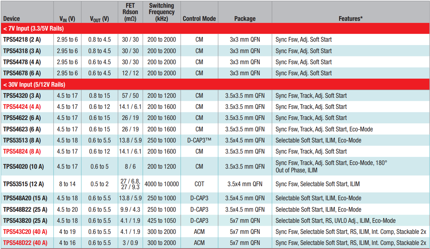Click the D-CAP3™ cell with trademark symbol
430x249 pixels.
pyautogui.click(x=199, y=140)
